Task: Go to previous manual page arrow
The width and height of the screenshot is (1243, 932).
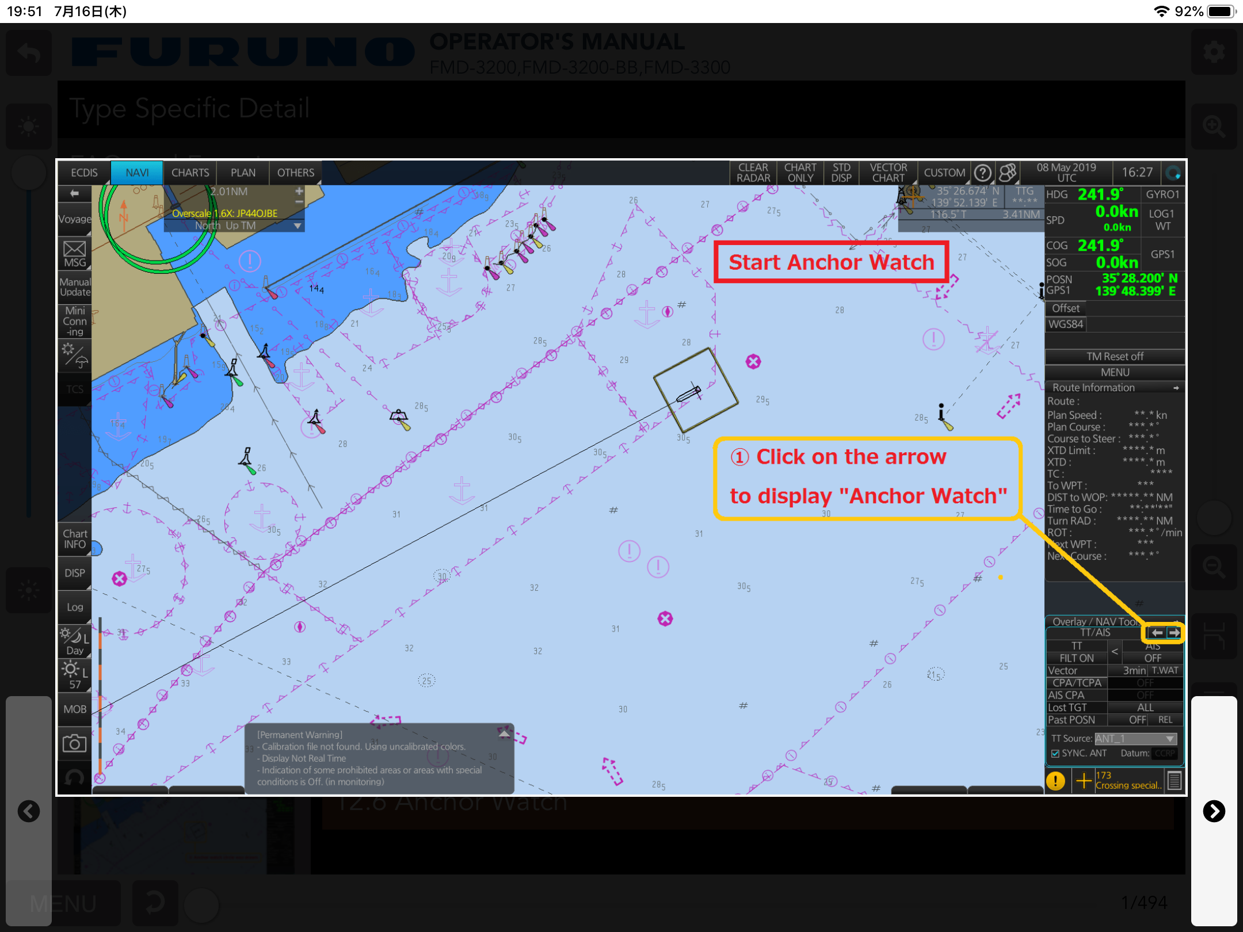Action: (29, 811)
